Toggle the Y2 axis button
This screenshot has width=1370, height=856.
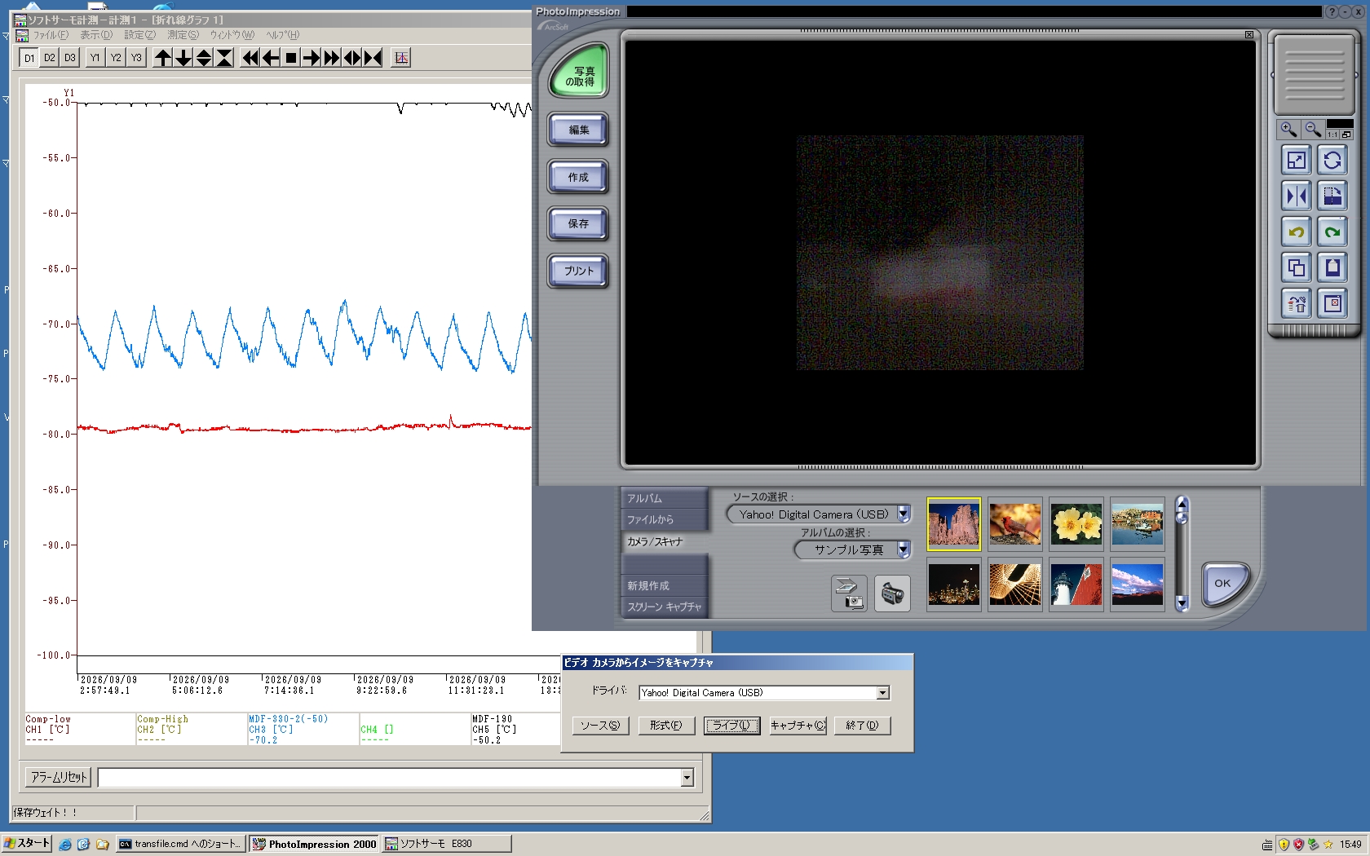[x=116, y=58]
